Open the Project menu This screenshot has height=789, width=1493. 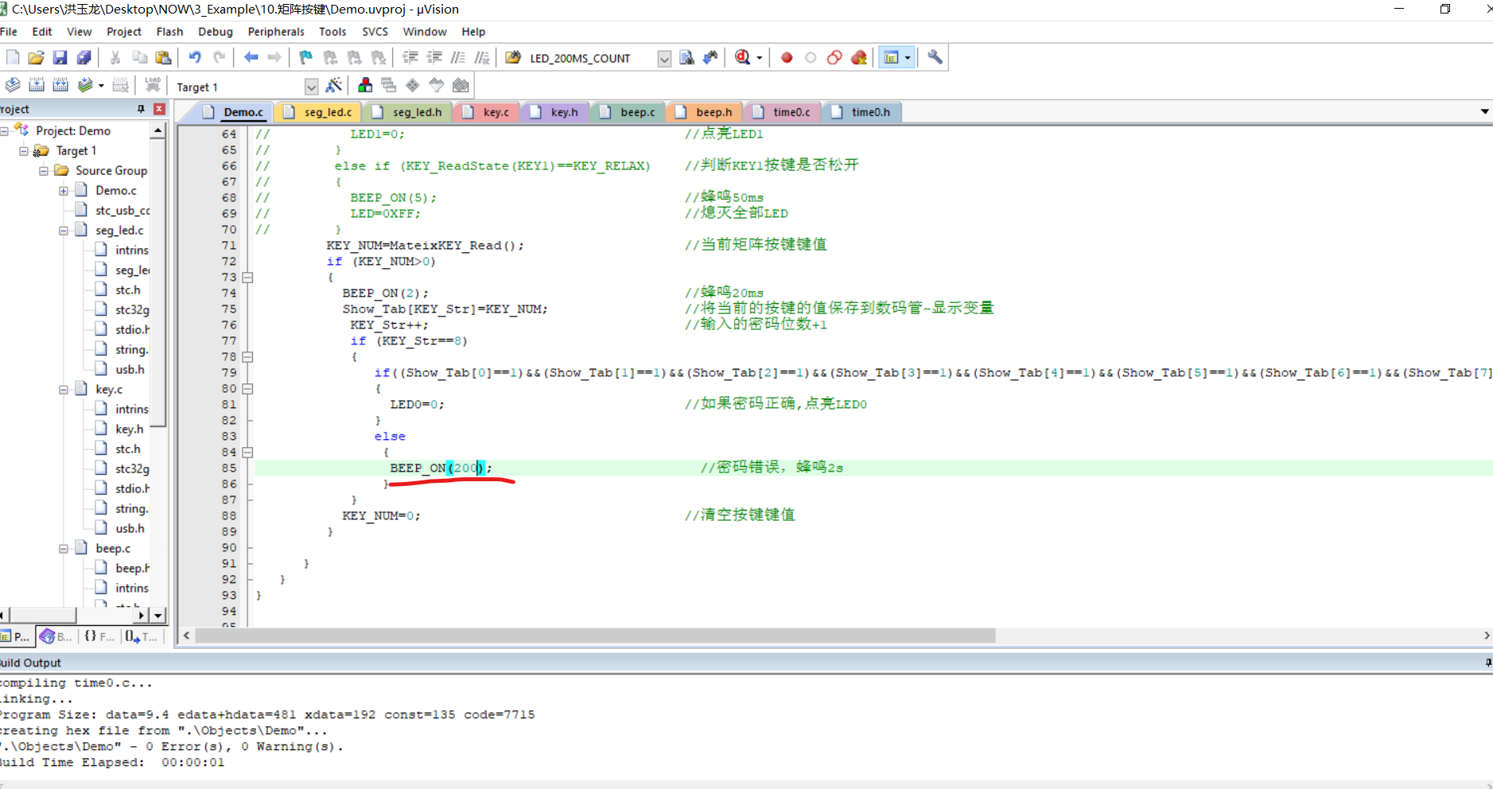tap(123, 32)
